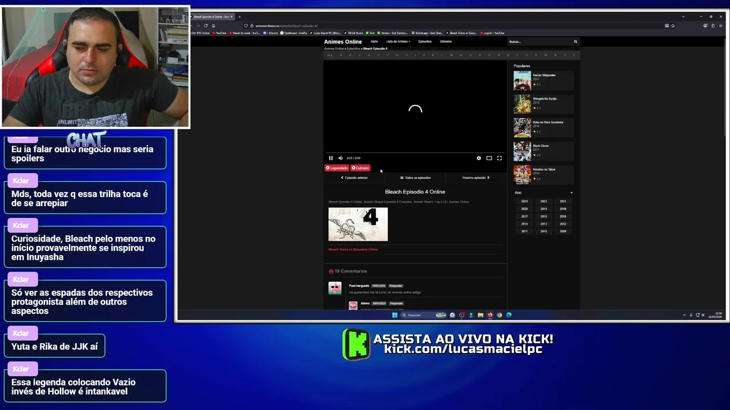Image resolution: width=730 pixels, height=410 pixels.
Task: Close the Bleach Episodio 4 browser tab
Action: click(x=232, y=17)
